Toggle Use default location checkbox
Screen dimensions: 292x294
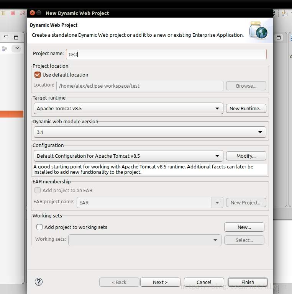(x=38, y=75)
